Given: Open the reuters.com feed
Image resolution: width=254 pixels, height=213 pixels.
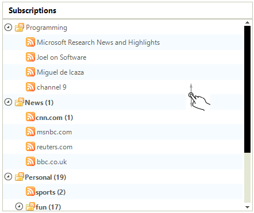Looking at the screenshot, I should [x=55, y=147].
